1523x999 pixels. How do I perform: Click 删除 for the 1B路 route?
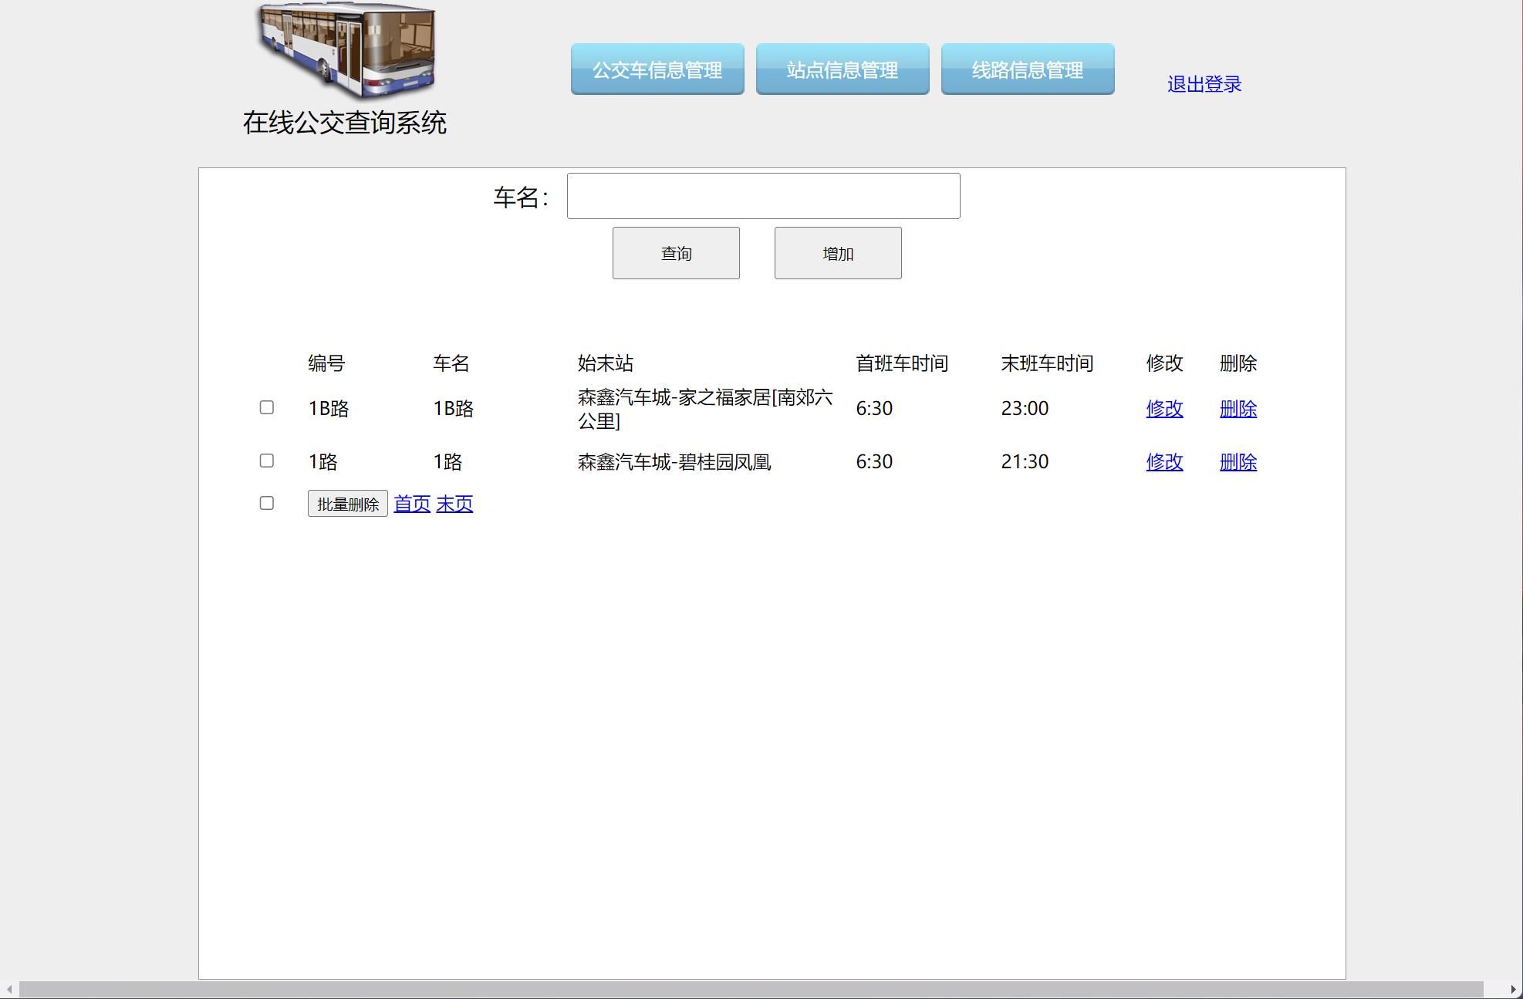click(1238, 409)
